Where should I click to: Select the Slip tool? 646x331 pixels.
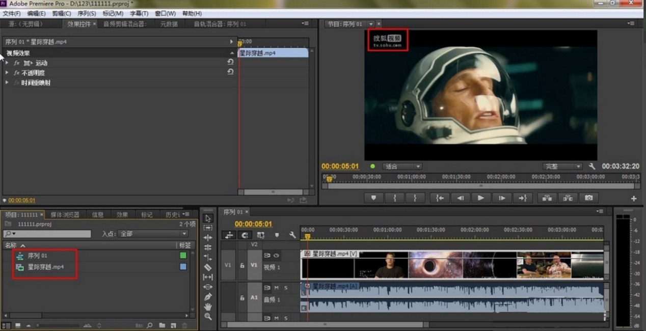click(x=208, y=277)
